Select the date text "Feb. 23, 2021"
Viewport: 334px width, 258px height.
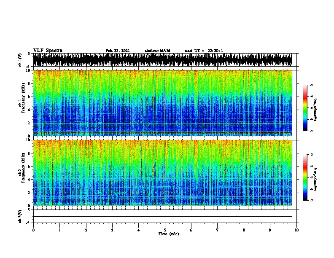(118, 51)
